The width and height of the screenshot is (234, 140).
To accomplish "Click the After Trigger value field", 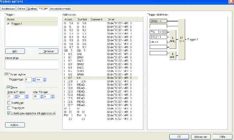I will pyautogui.click(x=36, y=97).
